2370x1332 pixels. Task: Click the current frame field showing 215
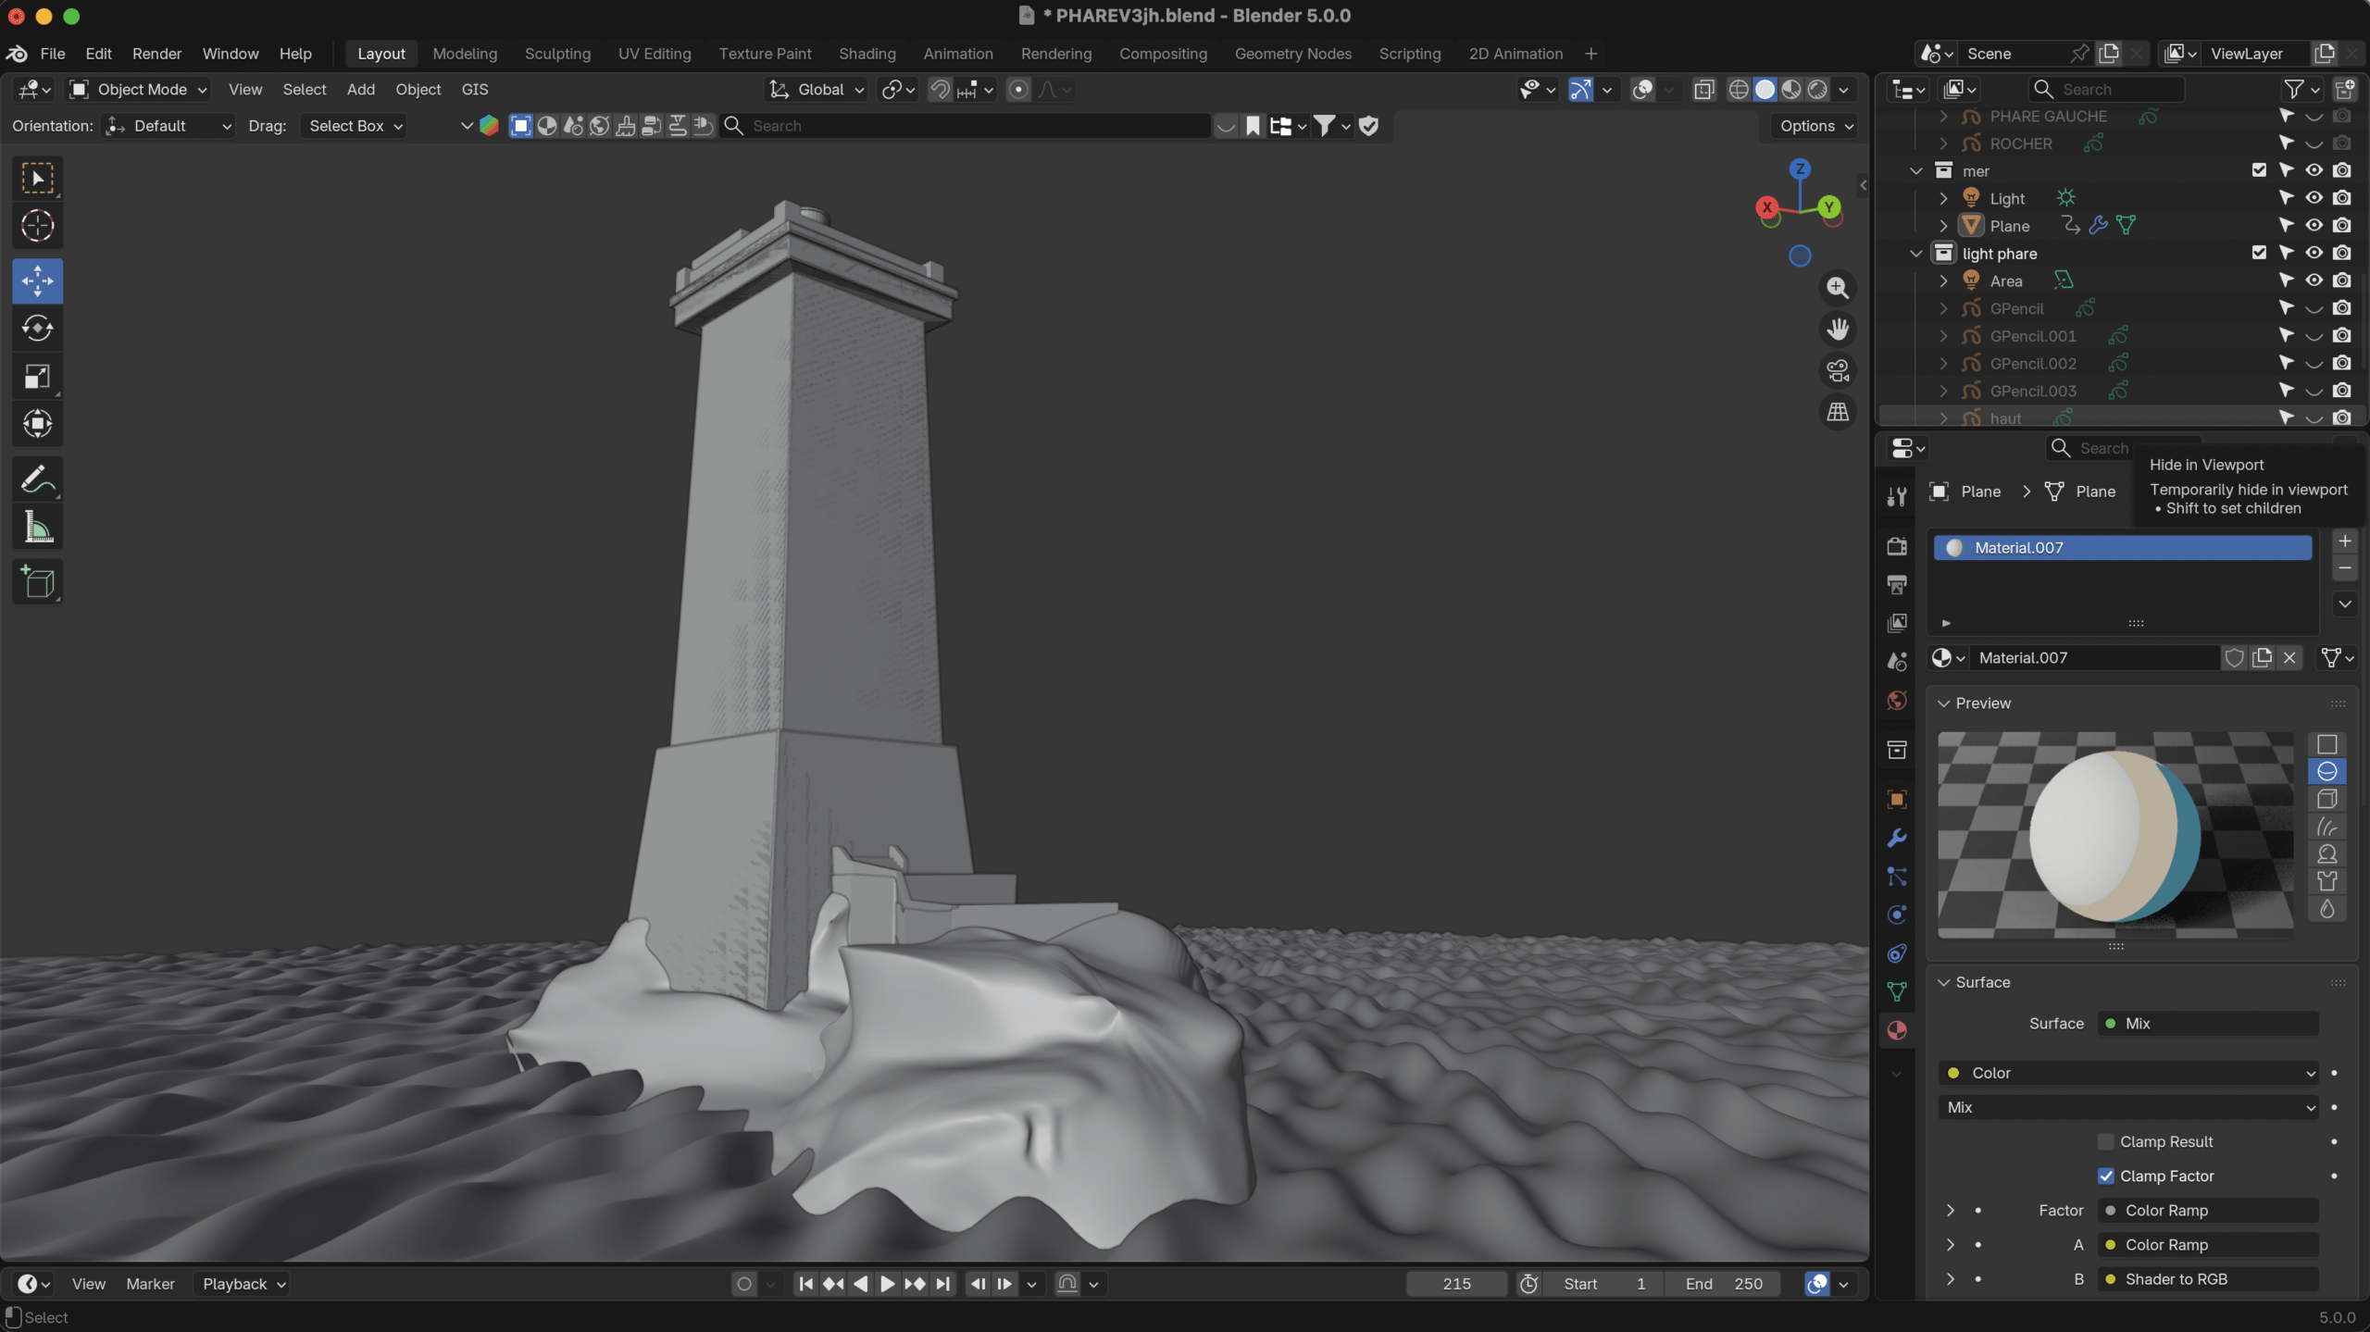click(1456, 1284)
